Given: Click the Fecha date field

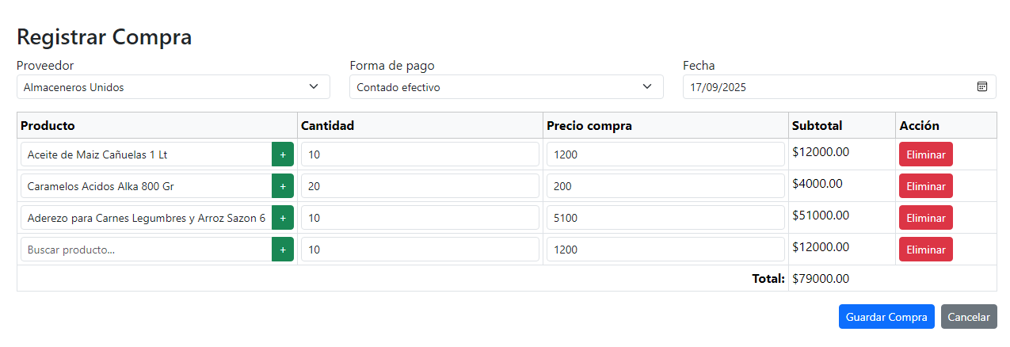Looking at the screenshot, I should click(824, 87).
